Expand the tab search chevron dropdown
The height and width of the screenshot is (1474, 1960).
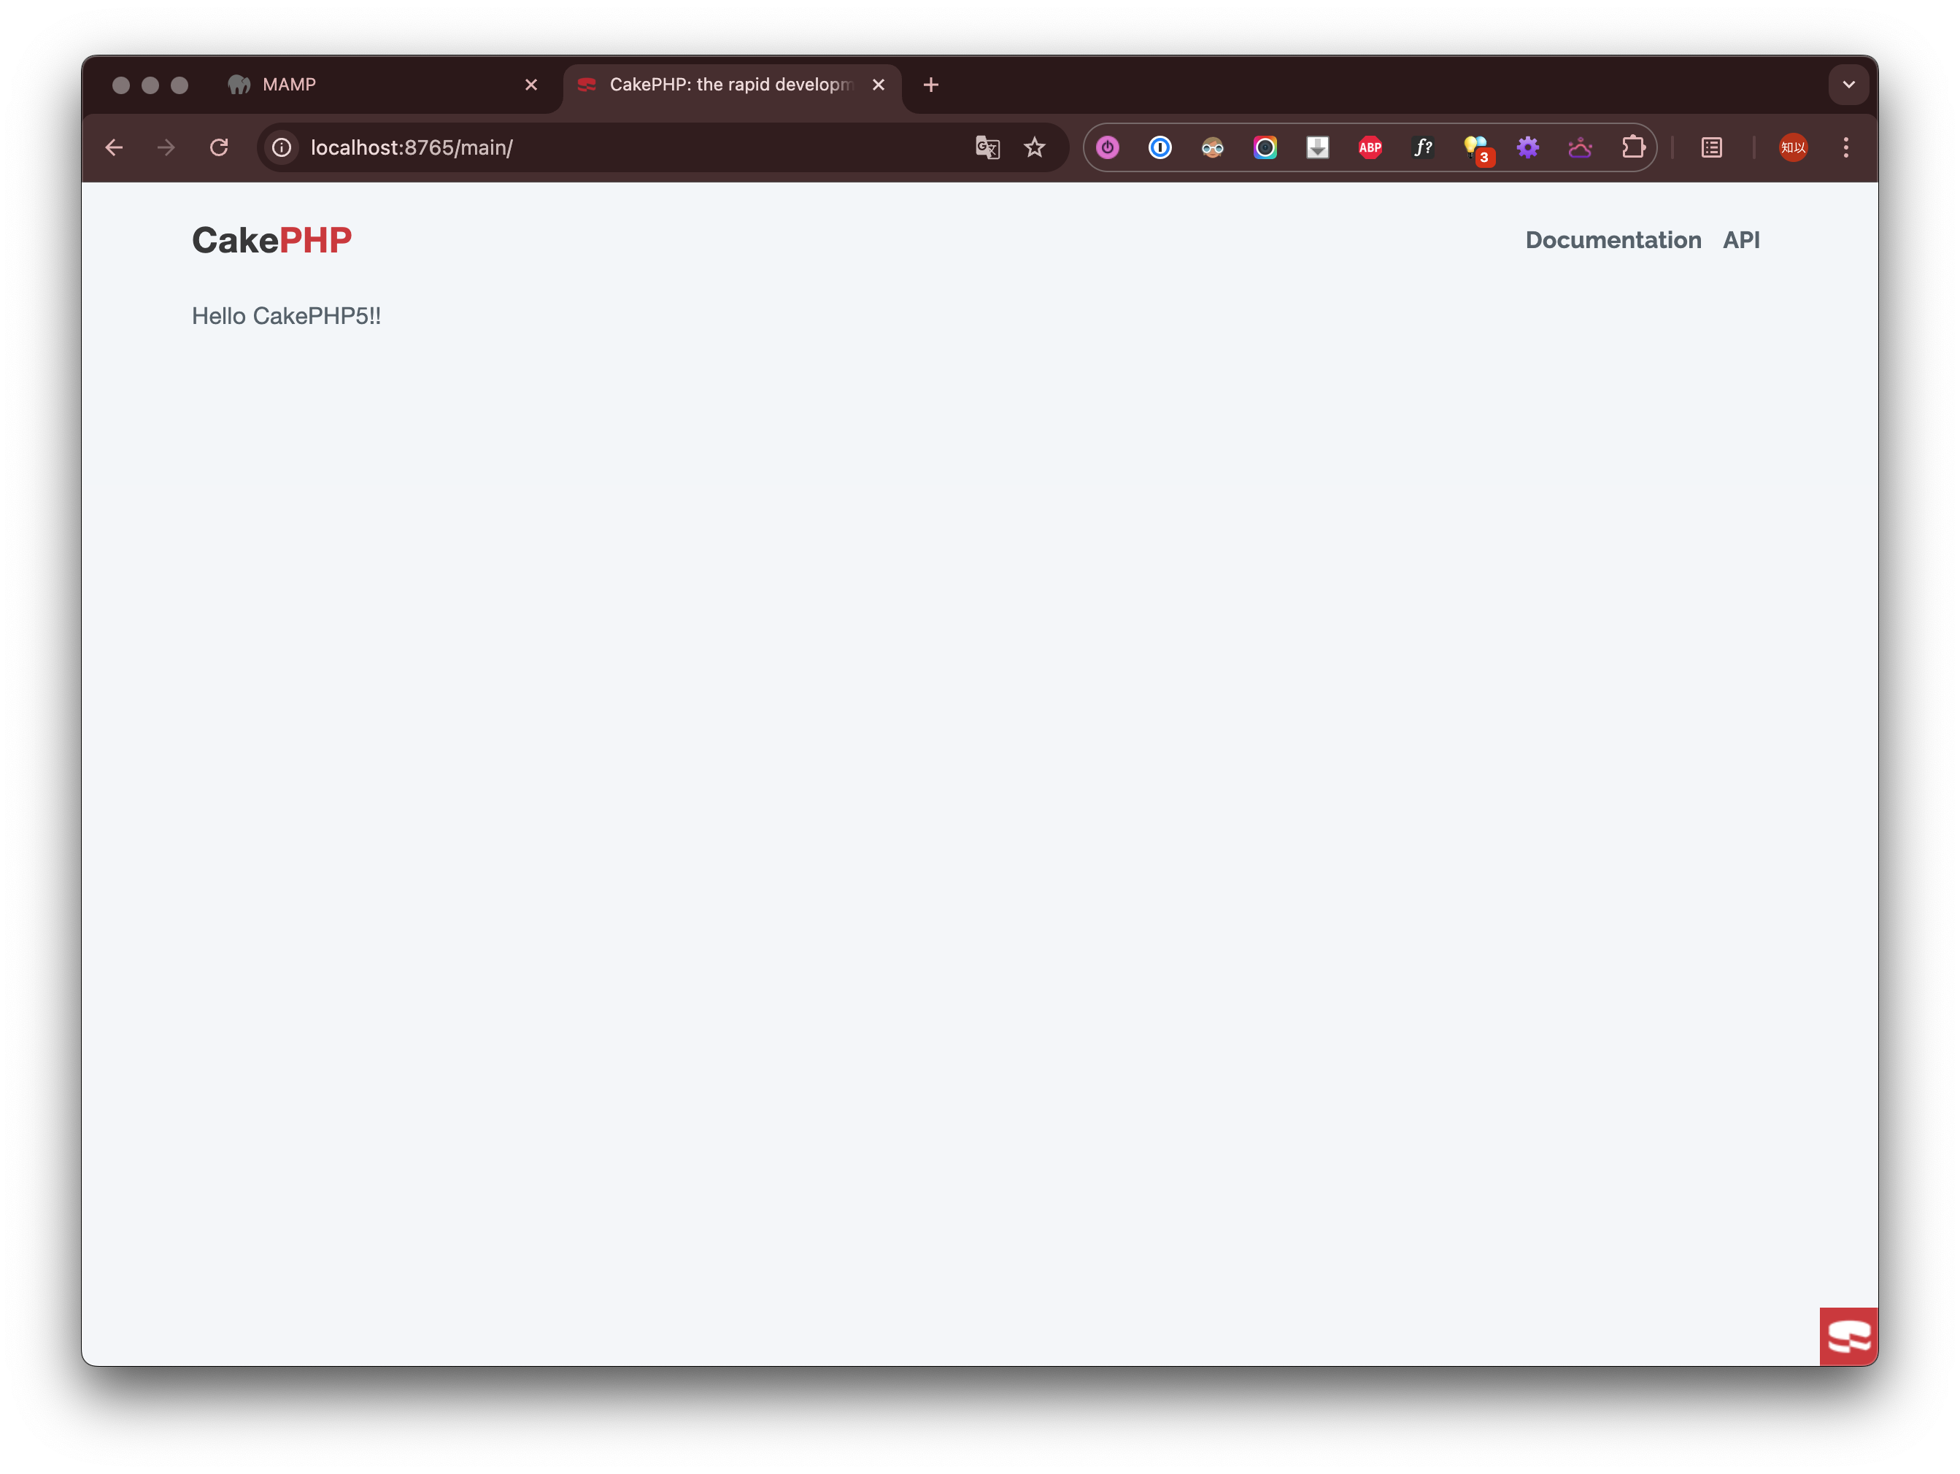click(x=1848, y=85)
